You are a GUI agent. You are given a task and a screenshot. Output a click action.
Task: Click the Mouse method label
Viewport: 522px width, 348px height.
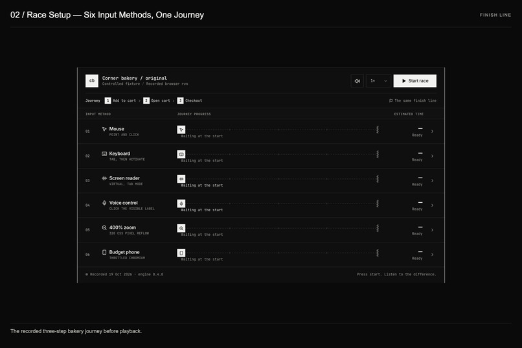pyautogui.click(x=117, y=129)
